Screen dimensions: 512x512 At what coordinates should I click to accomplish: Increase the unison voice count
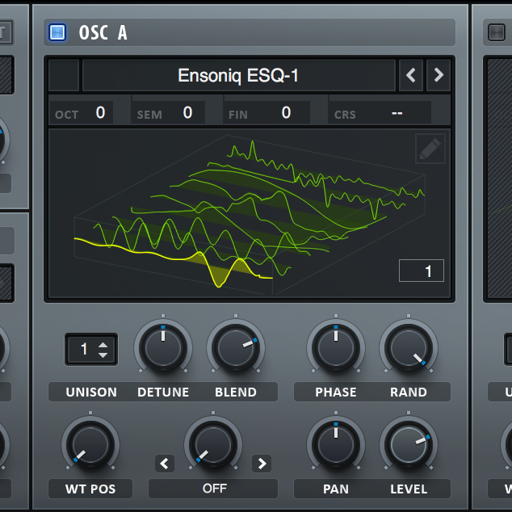point(103,345)
